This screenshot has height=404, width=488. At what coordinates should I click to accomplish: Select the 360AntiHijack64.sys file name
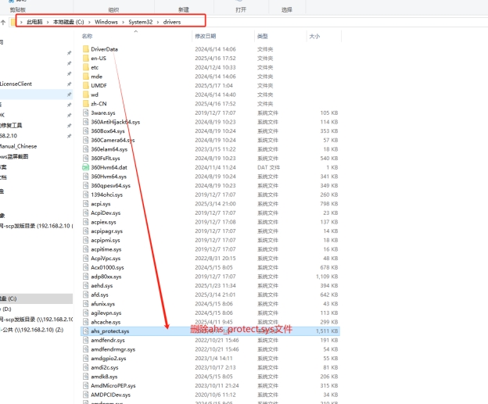(x=116, y=122)
